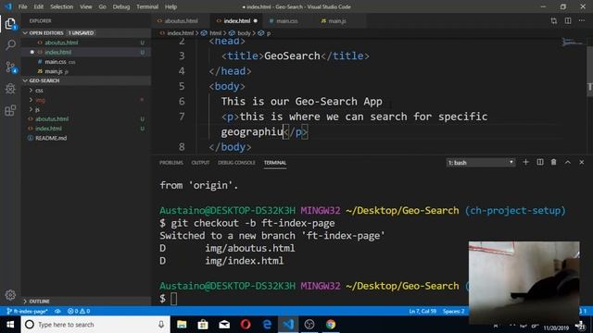Screen dimensions: 593x333
Task: Open the Explorer view in activity bar
Action: [10, 24]
